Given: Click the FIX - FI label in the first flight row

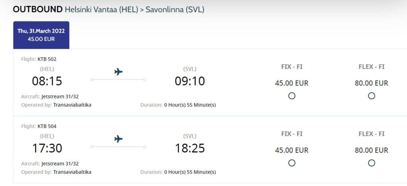Looking at the screenshot, I should (292, 67).
